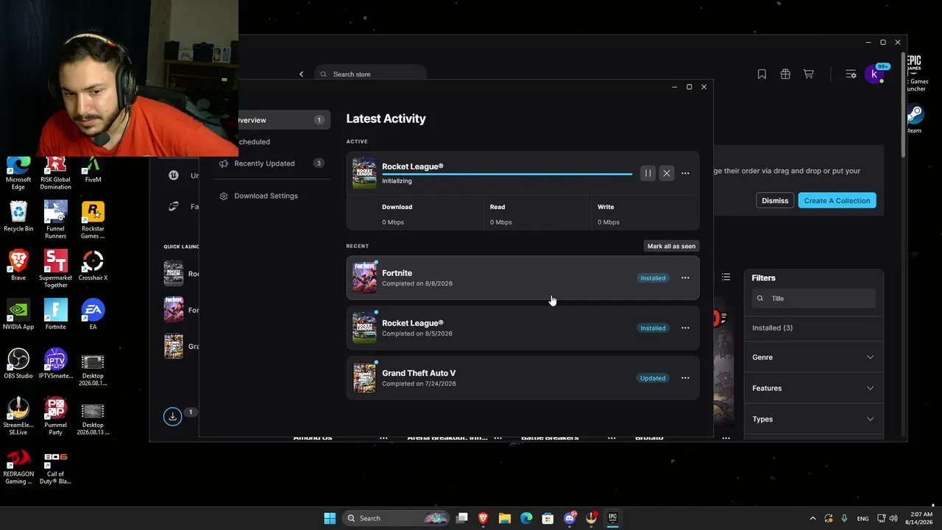Screen dimensions: 942x530
Task: Expand the Genre filter
Action: (x=813, y=358)
